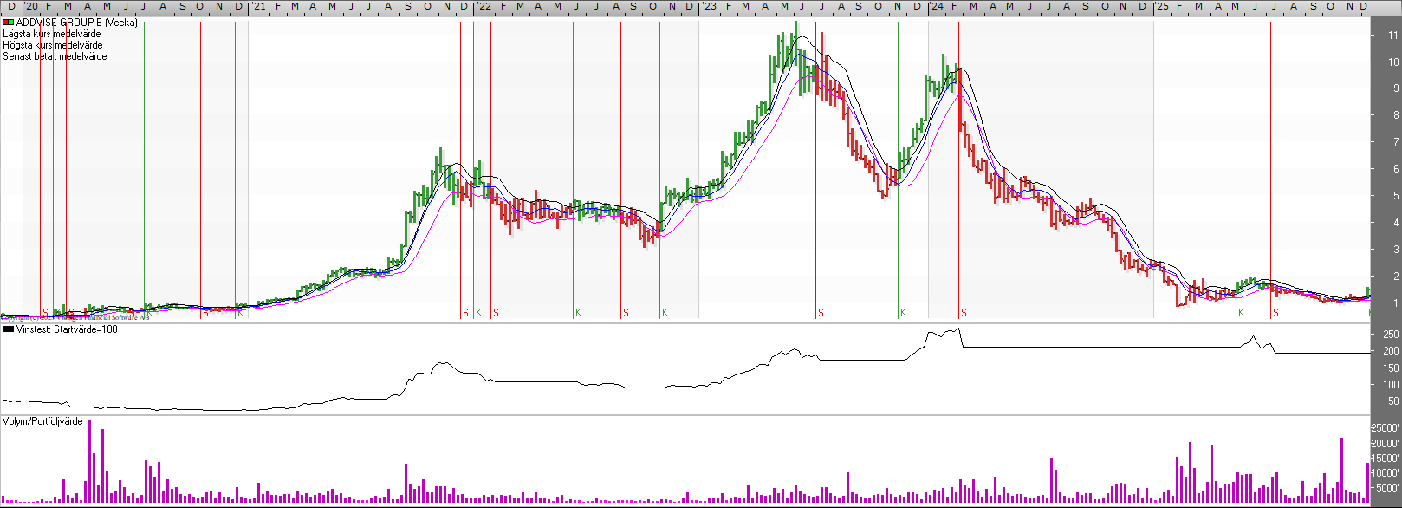
Task: Click the red S sell marker in early 2024
Action: 964,313
